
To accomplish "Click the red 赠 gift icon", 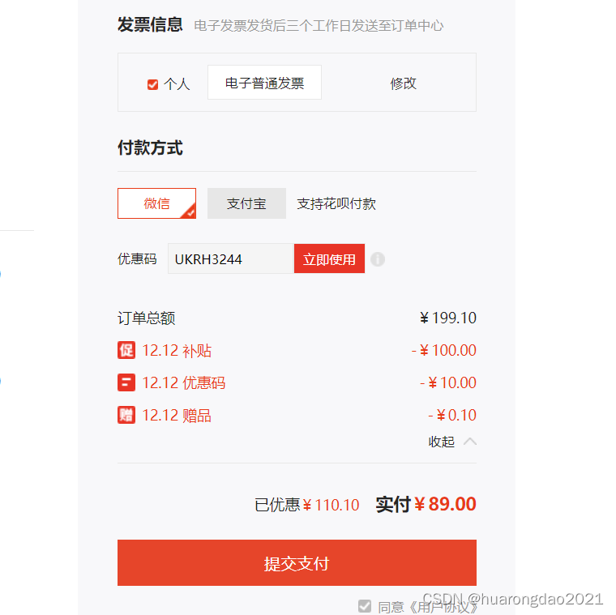I will tap(126, 415).
